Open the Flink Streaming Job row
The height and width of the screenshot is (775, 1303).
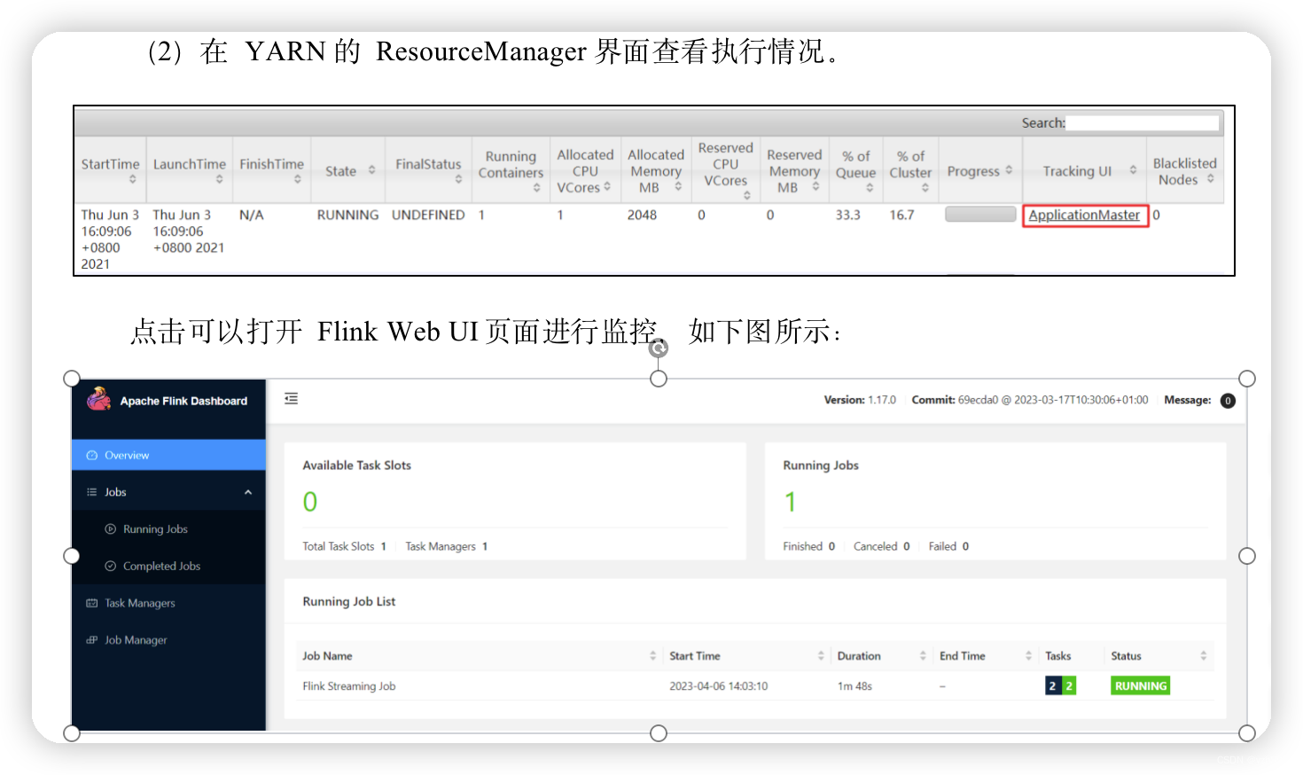(755, 686)
